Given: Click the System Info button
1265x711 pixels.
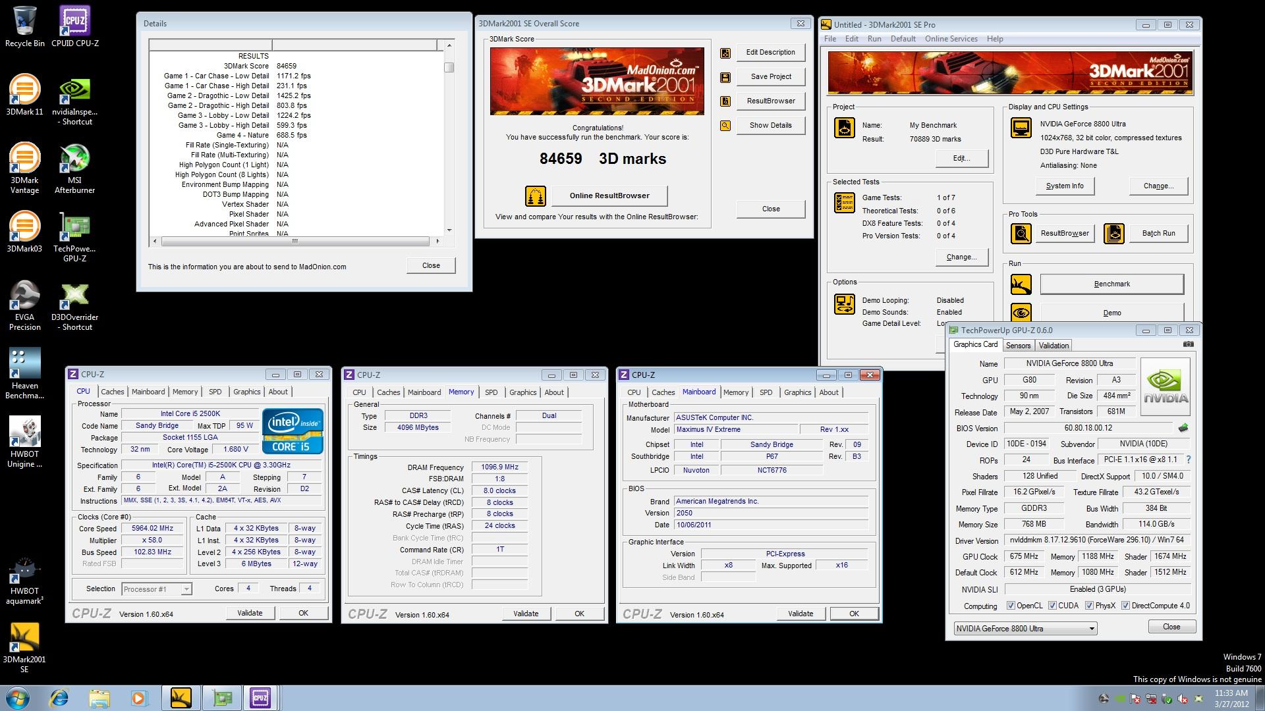Looking at the screenshot, I should point(1064,186).
